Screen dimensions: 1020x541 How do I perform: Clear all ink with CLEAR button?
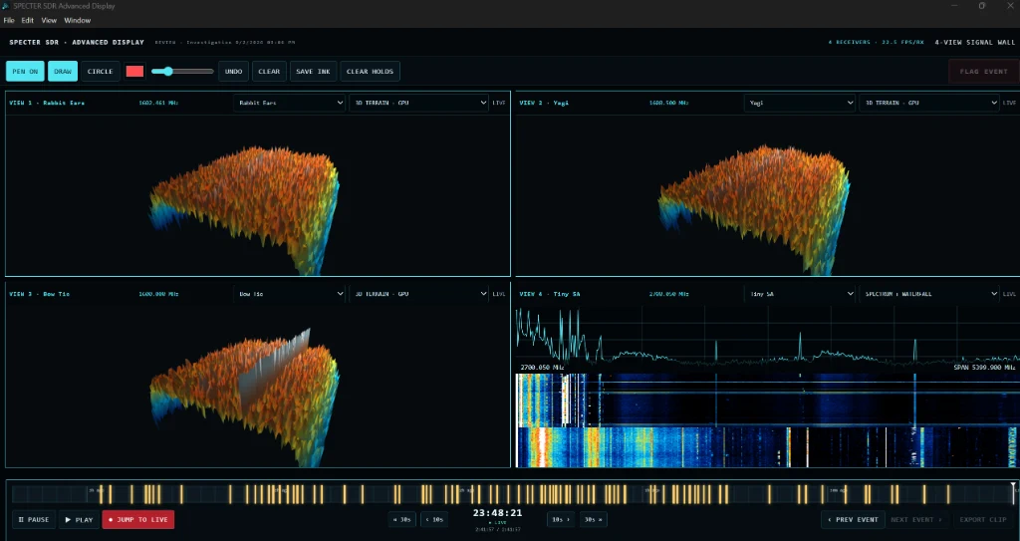[x=269, y=72]
